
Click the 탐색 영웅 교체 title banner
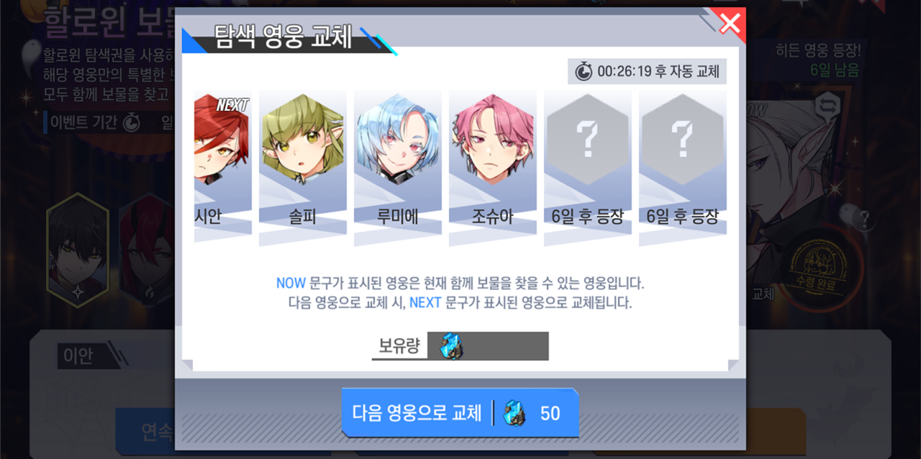click(285, 37)
